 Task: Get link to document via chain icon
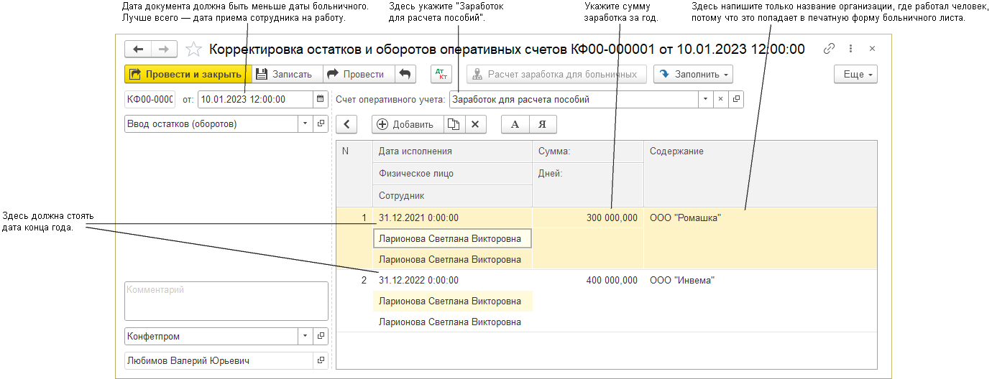[x=829, y=49]
